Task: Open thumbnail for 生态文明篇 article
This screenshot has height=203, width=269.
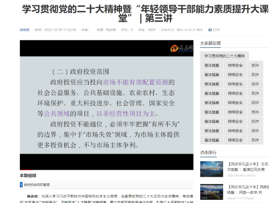Action: [211, 169]
